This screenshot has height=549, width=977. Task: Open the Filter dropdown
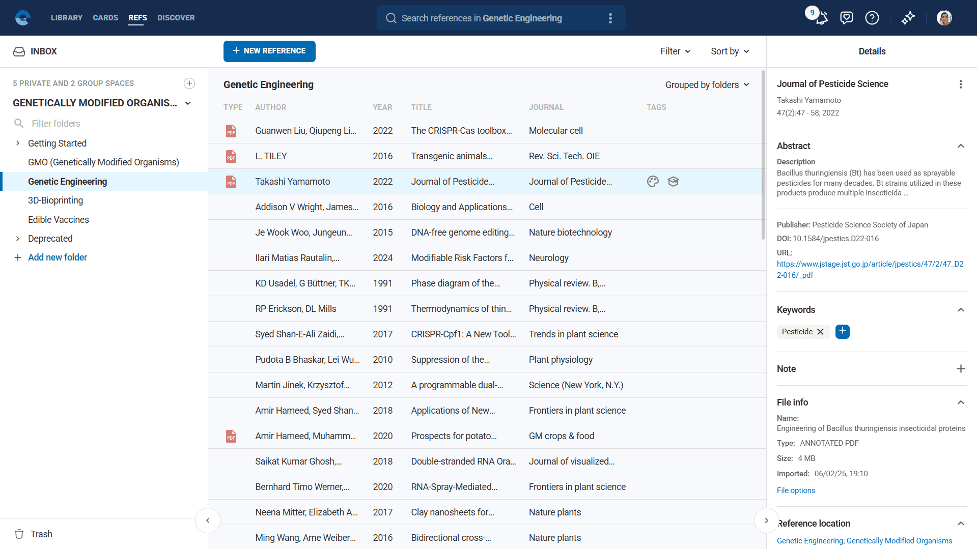pos(675,51)
